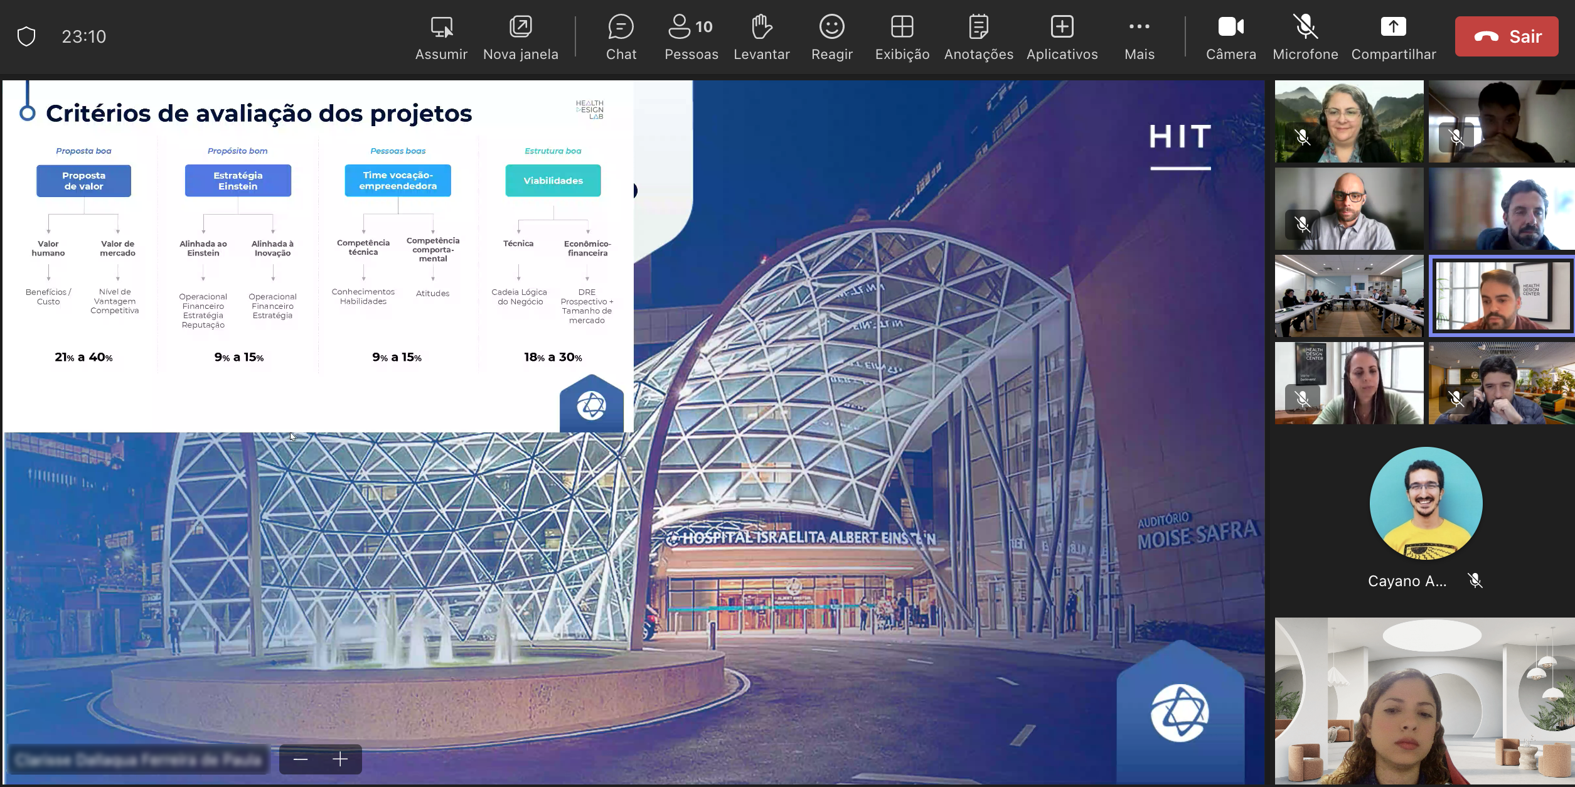Leave the meeting with Sair
The width and height of the screenshot is (1575, 787).
pos(1507,36)
